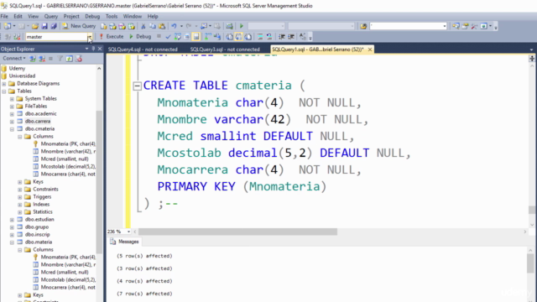
Task: Click the Execute button
Action: tap(112, 37)
